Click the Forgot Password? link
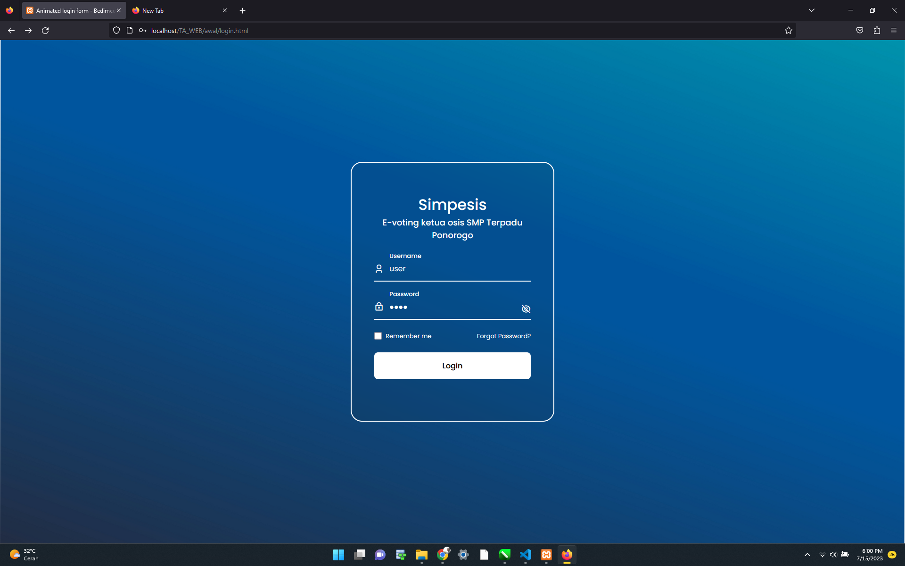 [x=503, y=336]
